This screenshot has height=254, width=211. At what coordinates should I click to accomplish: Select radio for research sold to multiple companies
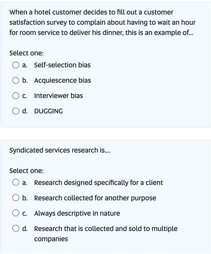16,228
